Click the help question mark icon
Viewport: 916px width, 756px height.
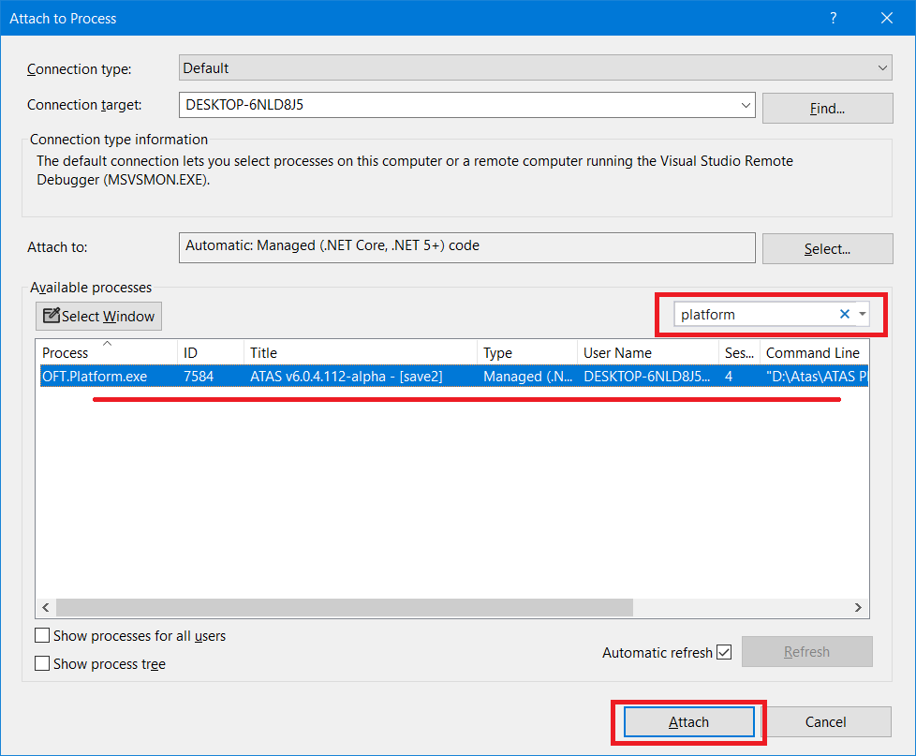pyautogui.click(x=833, y=18)
